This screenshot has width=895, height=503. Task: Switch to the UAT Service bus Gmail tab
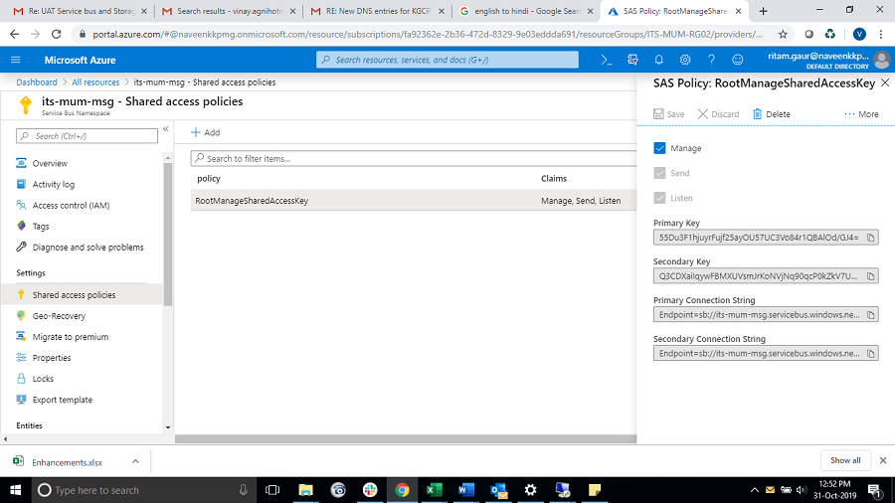pos(80,11)
